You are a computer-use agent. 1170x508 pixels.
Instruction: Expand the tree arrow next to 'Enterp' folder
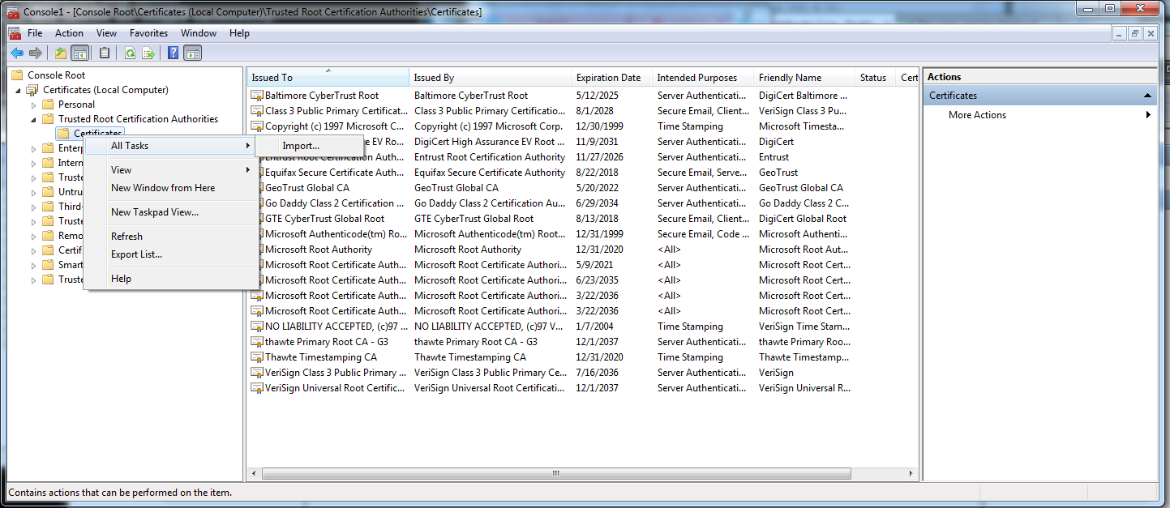click(34, 148)
